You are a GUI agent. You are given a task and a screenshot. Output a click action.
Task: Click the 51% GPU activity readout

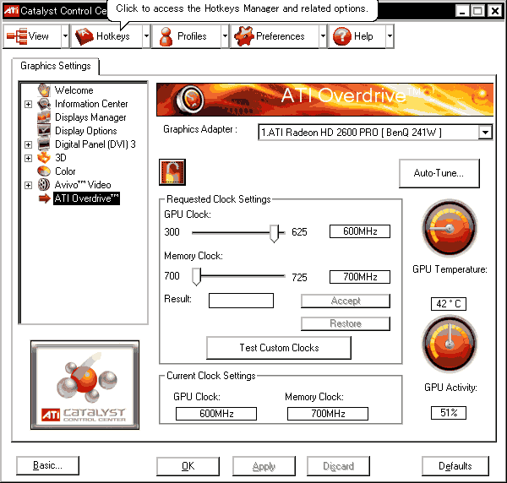[449, 413]
